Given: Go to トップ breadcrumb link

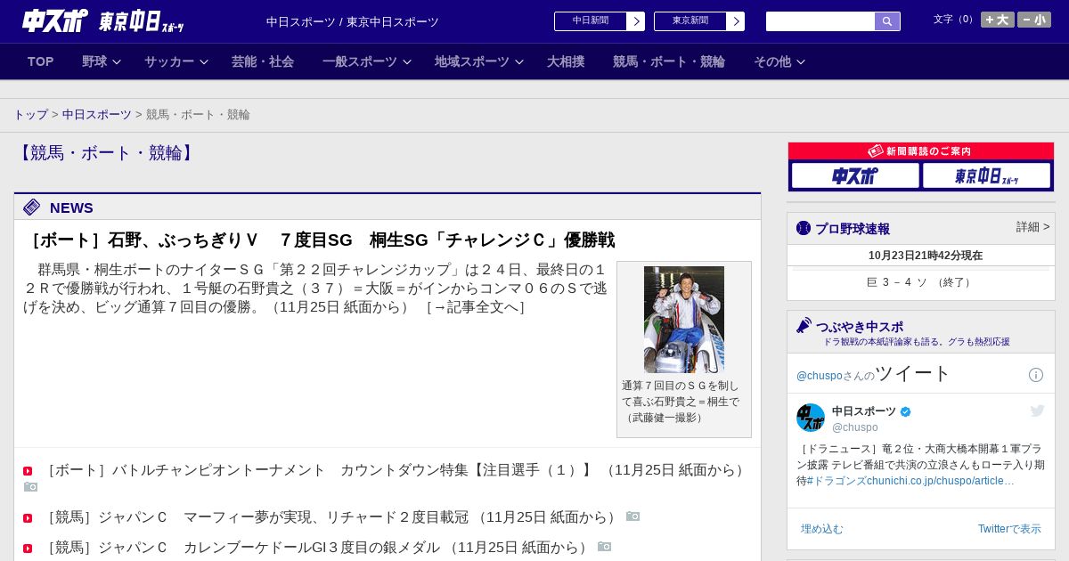Looking at the screenshot, I should [31, 115].
